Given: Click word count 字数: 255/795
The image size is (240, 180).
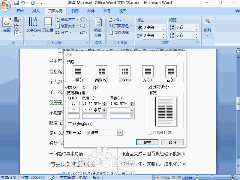Looking at the screenshot, I should (33, 178).
